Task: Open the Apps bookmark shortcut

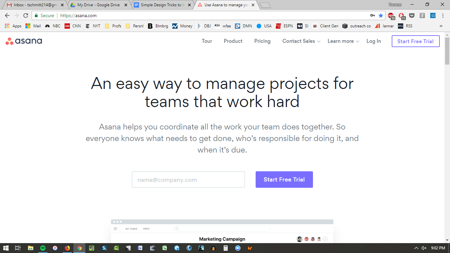Action: pyautogui.click(x=13, y=26)
